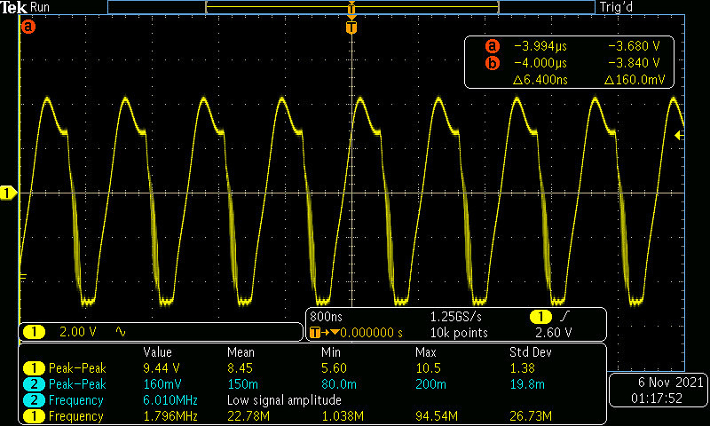Click channel 1 badge in yellow Frequency row

pyautogui.click(x=34, y=416)
